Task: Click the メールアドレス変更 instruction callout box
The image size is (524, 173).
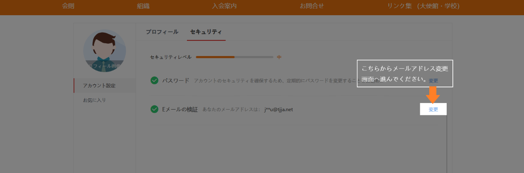Action: [x=405, y=74]
